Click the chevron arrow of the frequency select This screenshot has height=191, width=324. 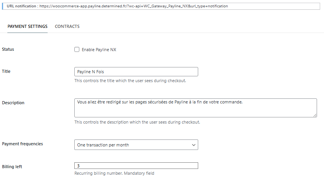194,145
